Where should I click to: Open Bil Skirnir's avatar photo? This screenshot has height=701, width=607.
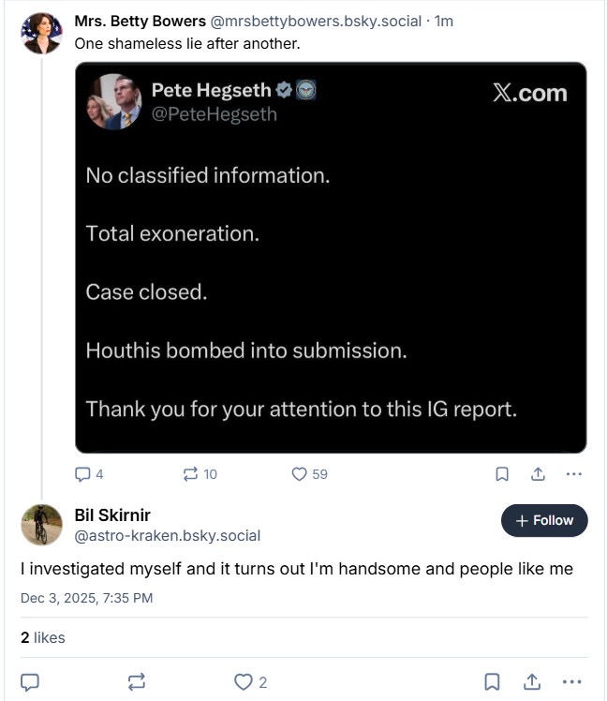pyautogui.click(x=41, y=524)
